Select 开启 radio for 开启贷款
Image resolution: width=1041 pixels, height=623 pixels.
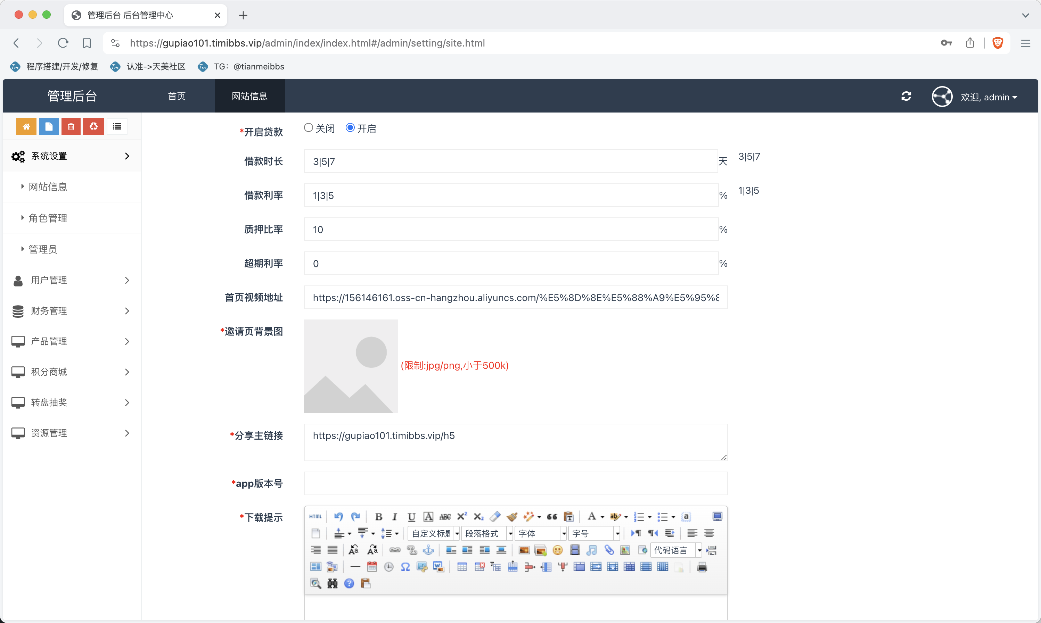pyautogui.click(x=350, y=128)
